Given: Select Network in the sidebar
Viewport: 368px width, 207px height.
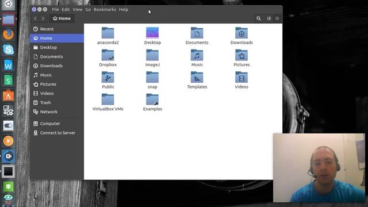Looking at the screenshot, I should pos(57,112).
